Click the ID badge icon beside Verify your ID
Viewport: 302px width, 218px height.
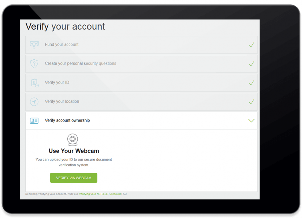coord(35,83)
